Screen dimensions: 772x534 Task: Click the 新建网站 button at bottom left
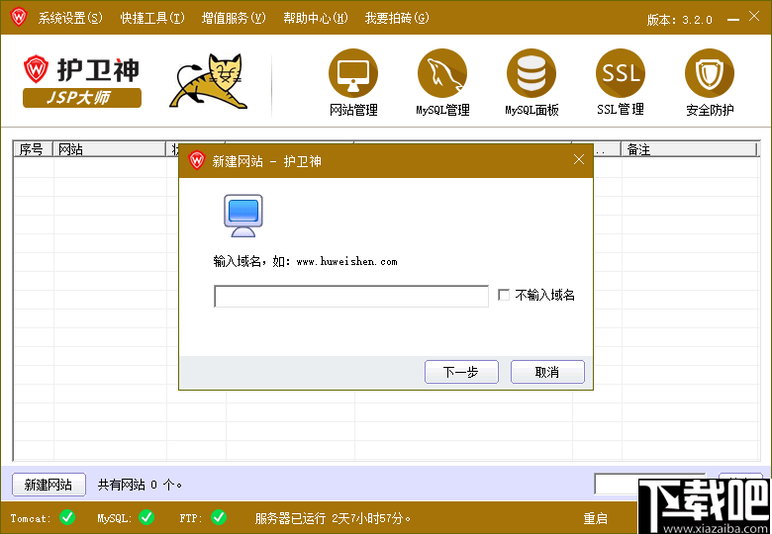pyautogui.click(x=48, y=485)
